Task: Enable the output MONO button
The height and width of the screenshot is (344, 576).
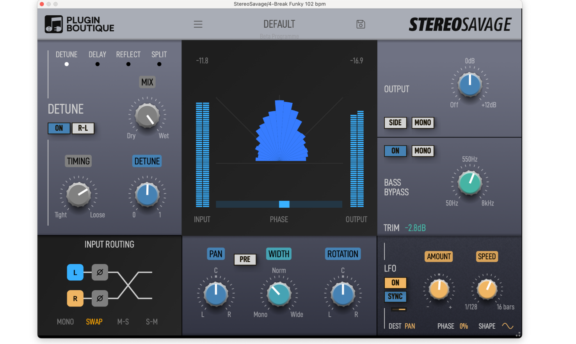Action: 423,123
